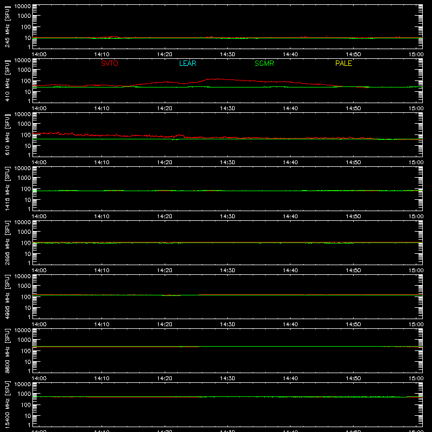
Task: Click 14:30 tick under the 1415 MHz plot
Action: tap(227, 217)
